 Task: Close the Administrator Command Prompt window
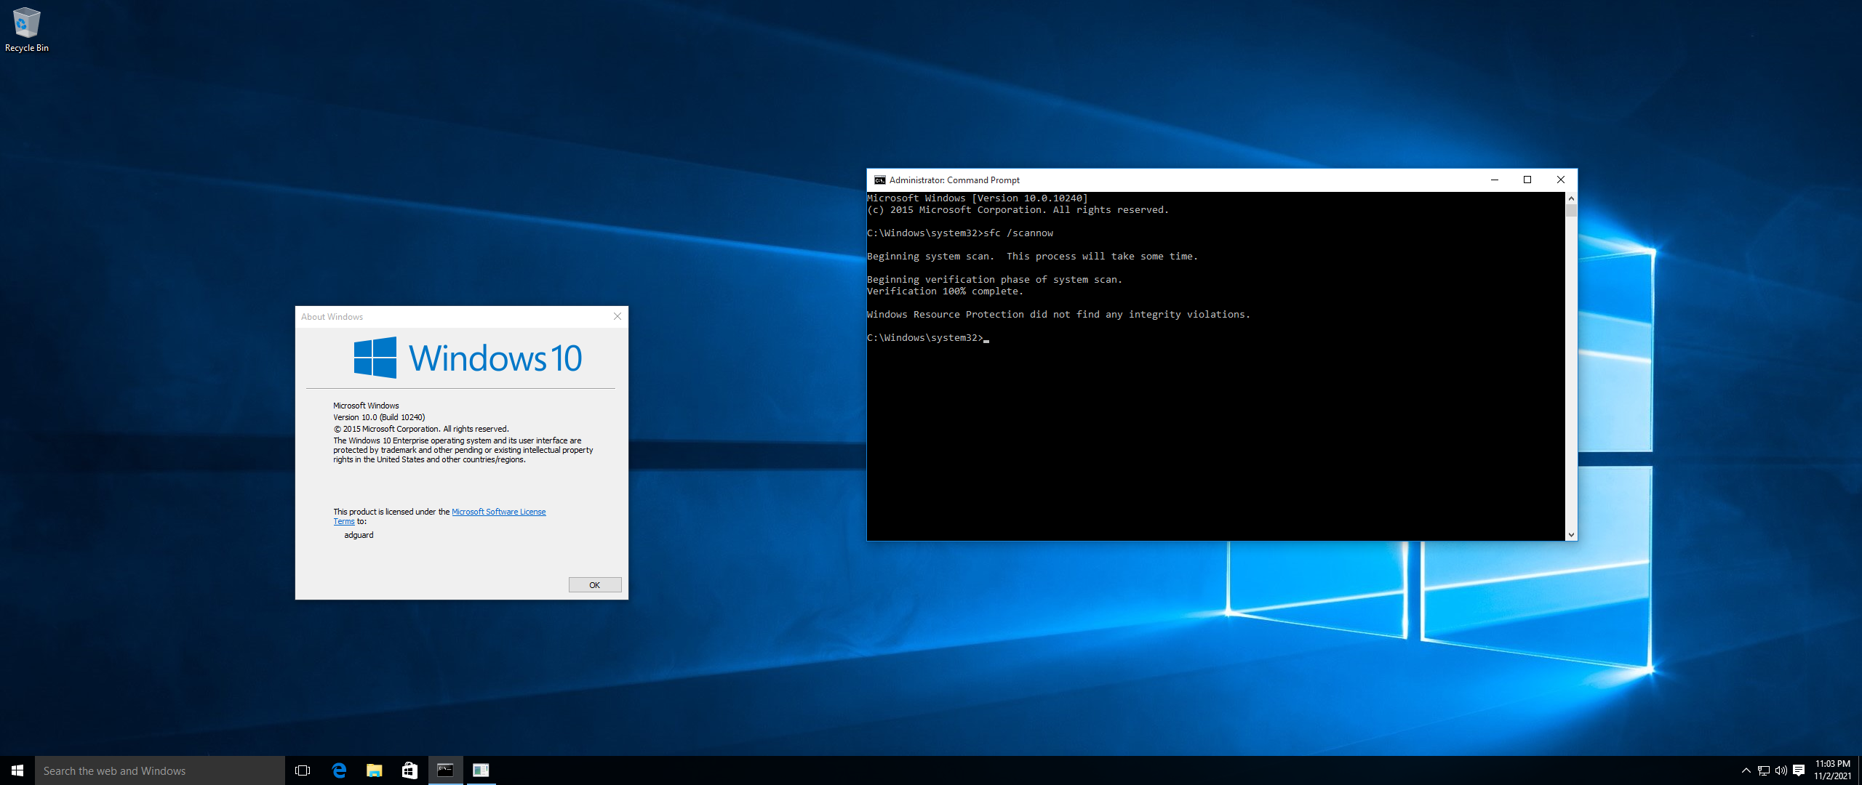pos(1561,180)
